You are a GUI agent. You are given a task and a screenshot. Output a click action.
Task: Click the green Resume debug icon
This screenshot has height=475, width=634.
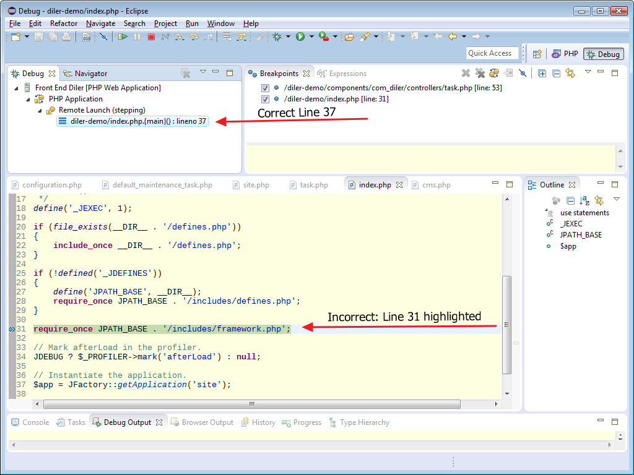point(123,36)
